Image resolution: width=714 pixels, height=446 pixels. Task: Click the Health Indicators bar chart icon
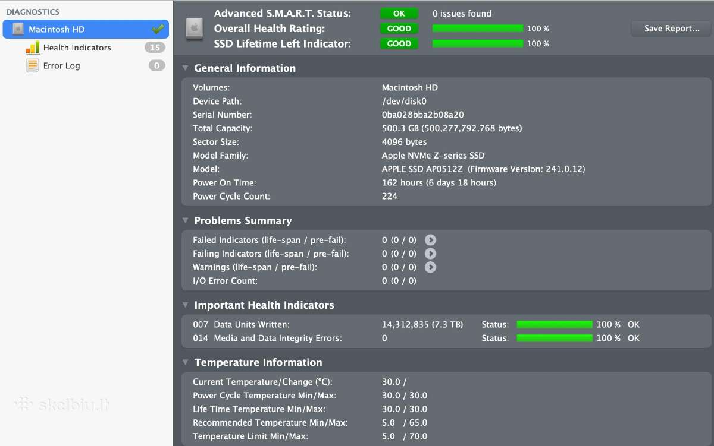[33, 48]
